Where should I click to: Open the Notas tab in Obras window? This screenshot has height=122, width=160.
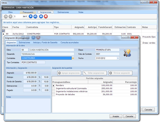point(81,12)
